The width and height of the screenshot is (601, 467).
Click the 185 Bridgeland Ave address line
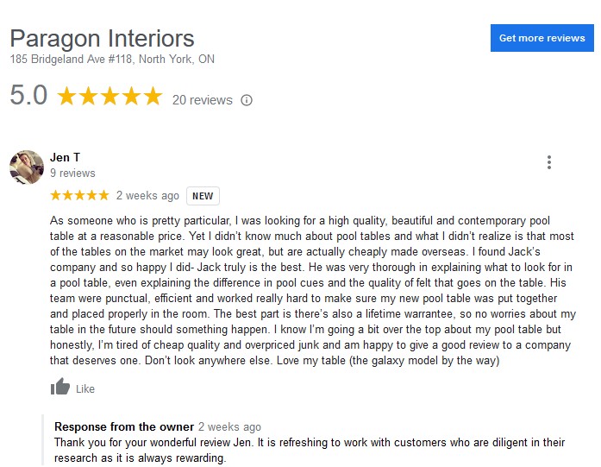coord(112,60)
